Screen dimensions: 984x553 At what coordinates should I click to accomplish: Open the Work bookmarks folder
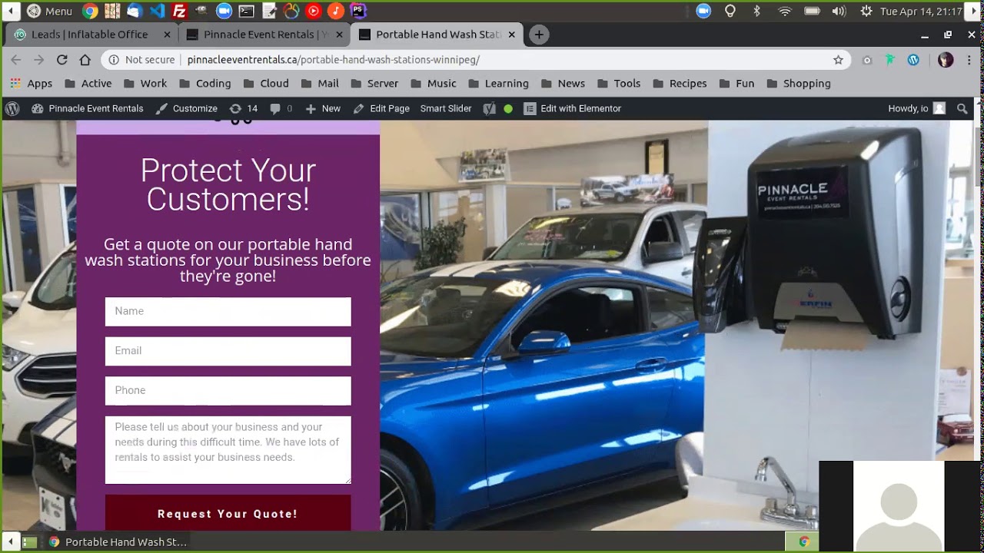145,83
